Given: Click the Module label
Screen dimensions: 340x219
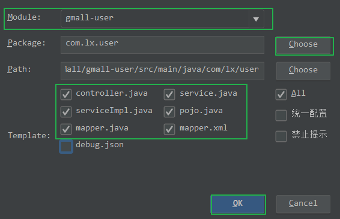Looking at the screenshot, I should point(24,17).
